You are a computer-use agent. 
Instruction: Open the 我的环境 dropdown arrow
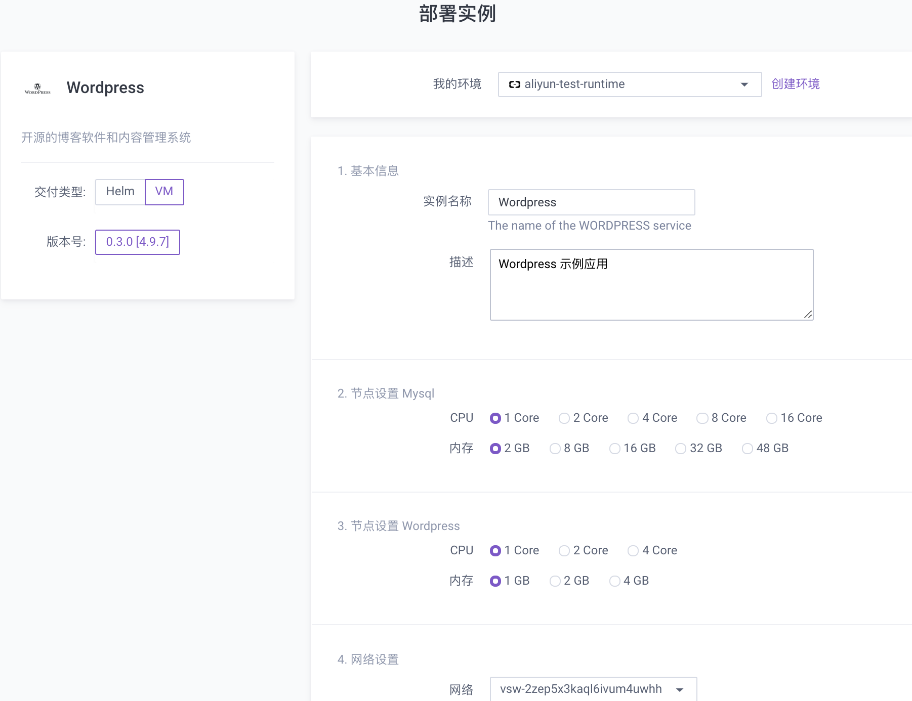click(x=744, y=84)
